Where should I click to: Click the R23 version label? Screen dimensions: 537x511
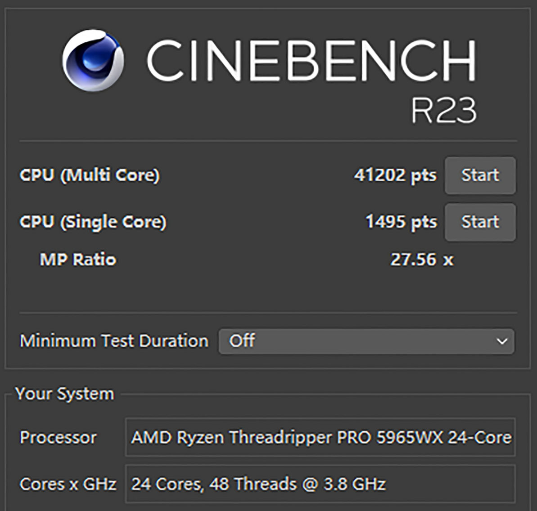pos(443,110)
